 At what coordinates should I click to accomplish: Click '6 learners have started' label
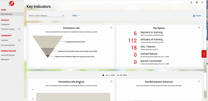click(78, 51)
